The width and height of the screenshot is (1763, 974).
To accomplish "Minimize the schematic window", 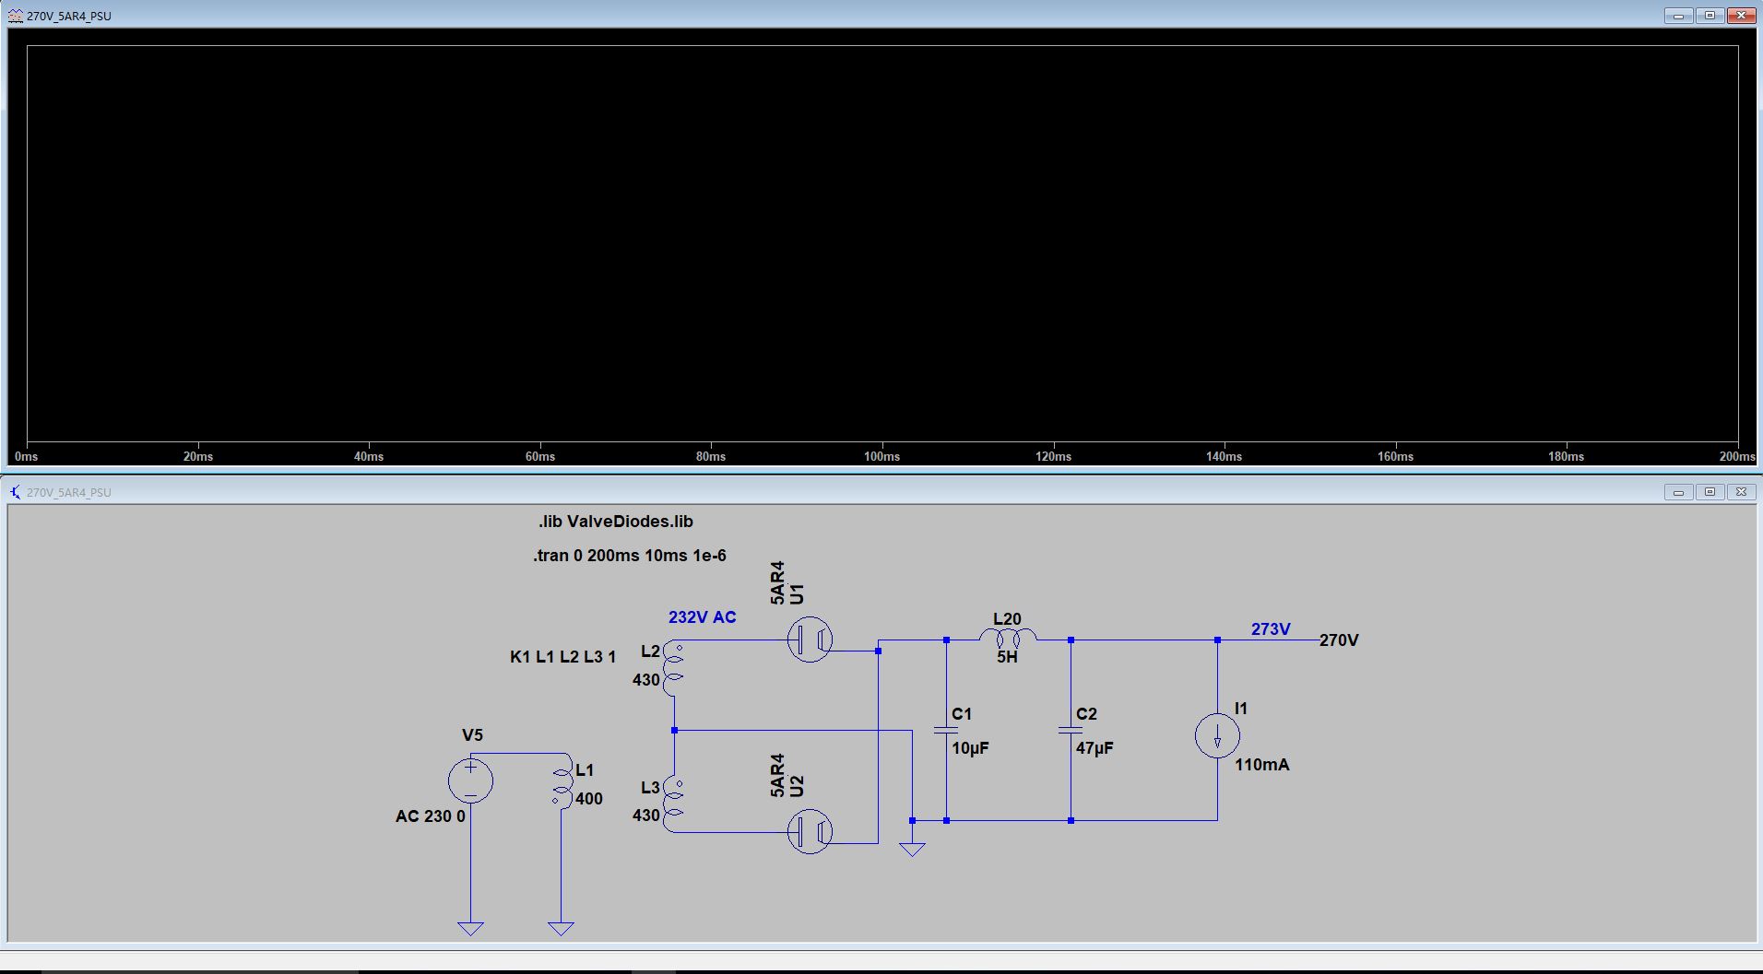I will (x=1678, y=492).
